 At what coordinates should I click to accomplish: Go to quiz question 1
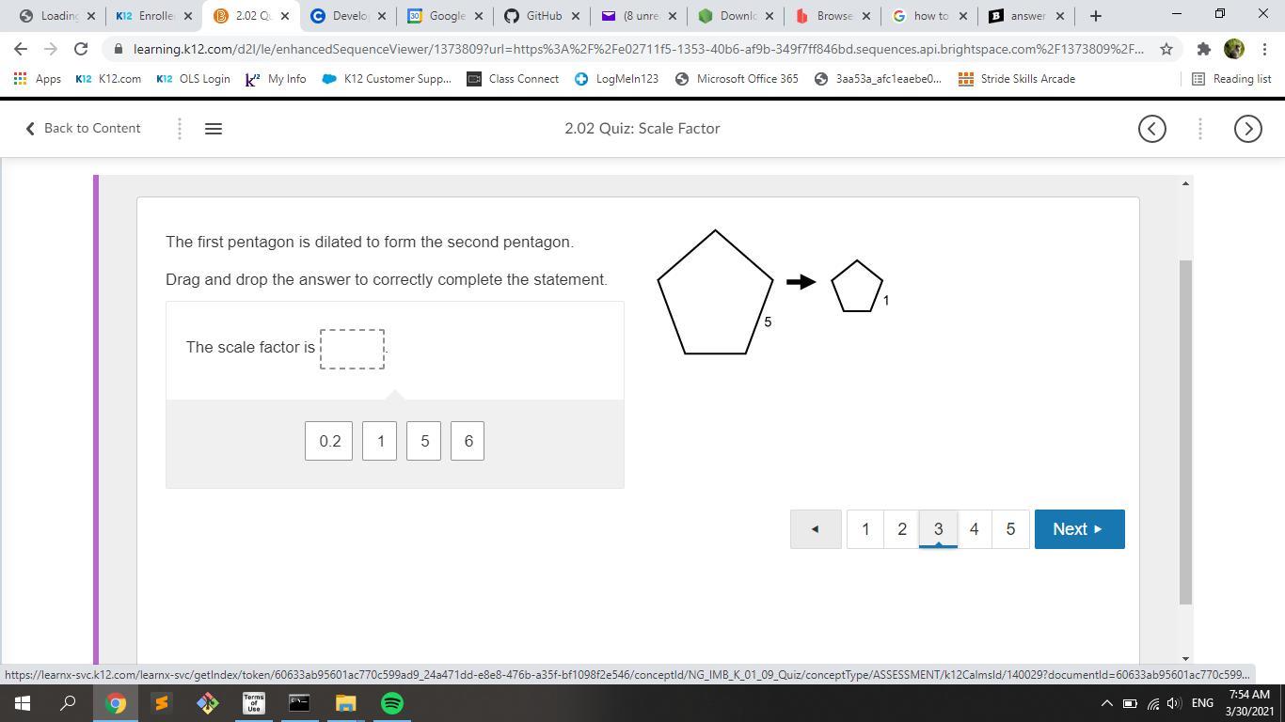pos(865,529)
